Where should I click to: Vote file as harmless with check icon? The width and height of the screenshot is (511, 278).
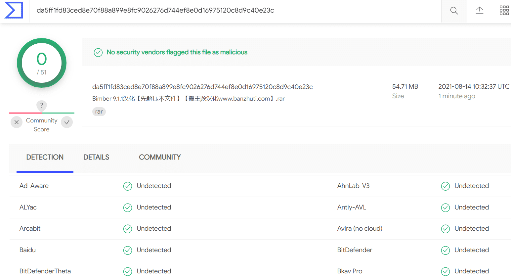(67, 122)
